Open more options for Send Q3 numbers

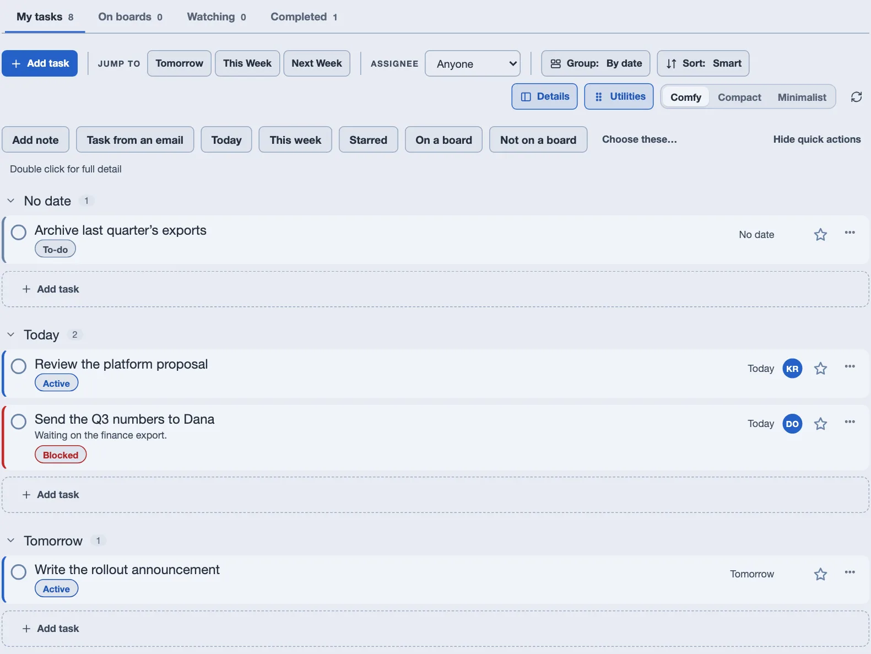[x=850, y=422]
